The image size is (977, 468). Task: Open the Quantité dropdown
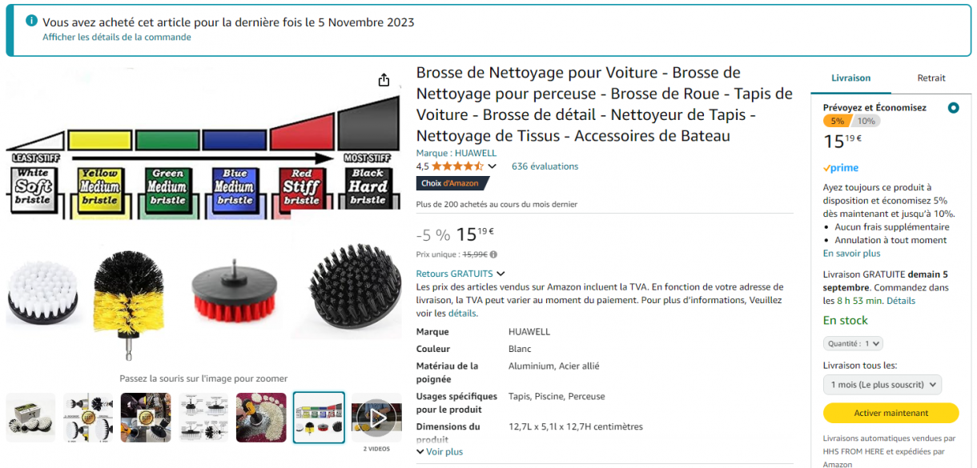click(853, 343)
